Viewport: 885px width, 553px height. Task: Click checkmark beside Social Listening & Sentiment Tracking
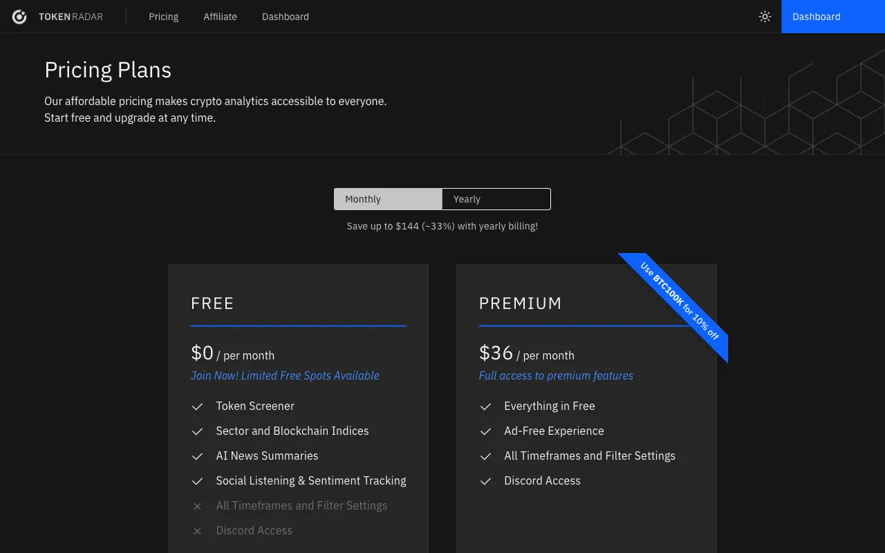pos(197,481)
